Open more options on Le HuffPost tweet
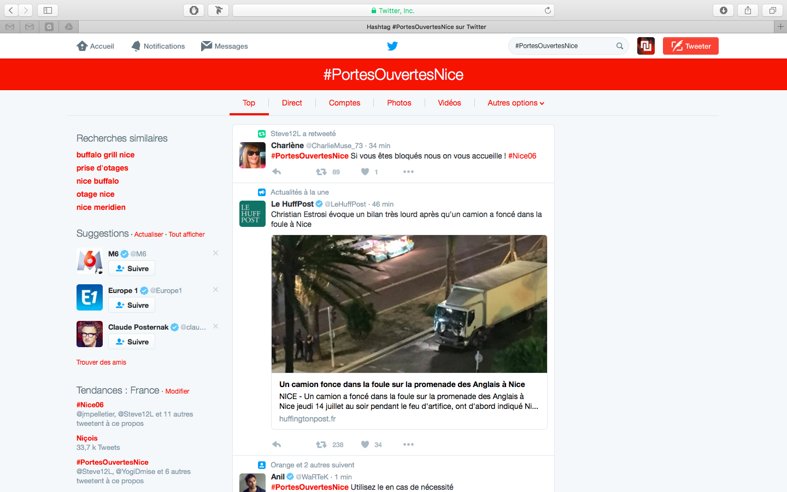 [x=408, y=444]
